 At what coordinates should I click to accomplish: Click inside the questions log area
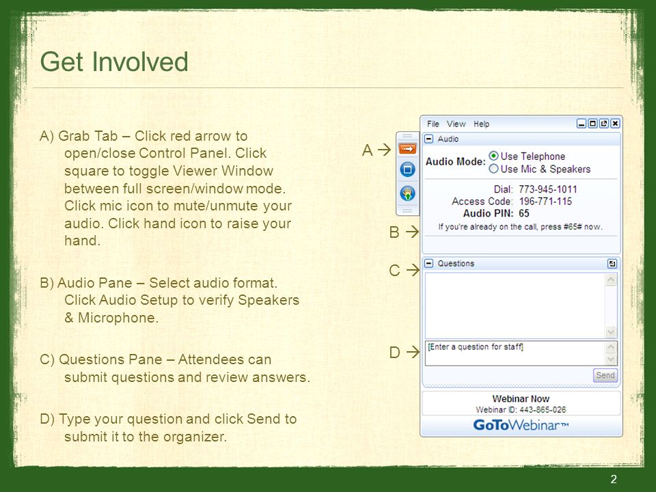515,306
